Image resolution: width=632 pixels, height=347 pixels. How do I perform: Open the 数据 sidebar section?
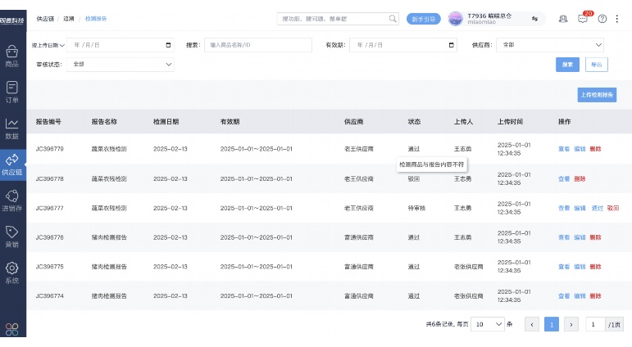pos(12,128)
